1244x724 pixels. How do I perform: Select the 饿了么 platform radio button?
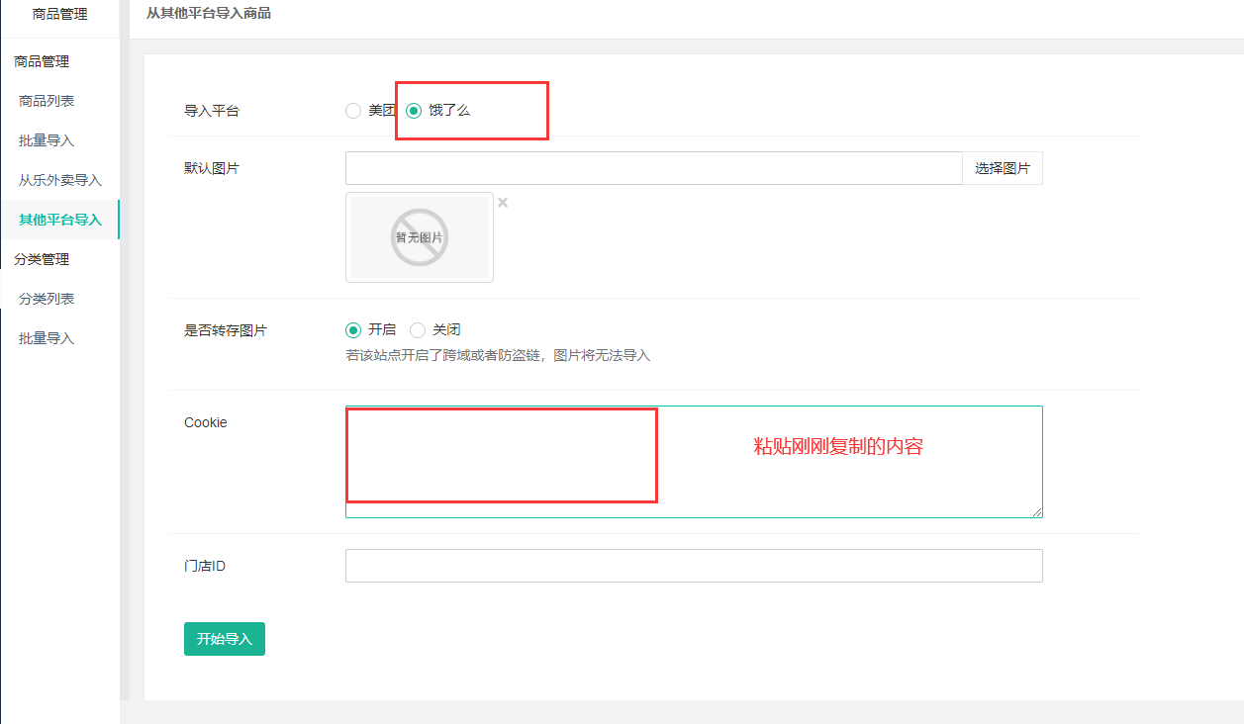coord(414,111)
